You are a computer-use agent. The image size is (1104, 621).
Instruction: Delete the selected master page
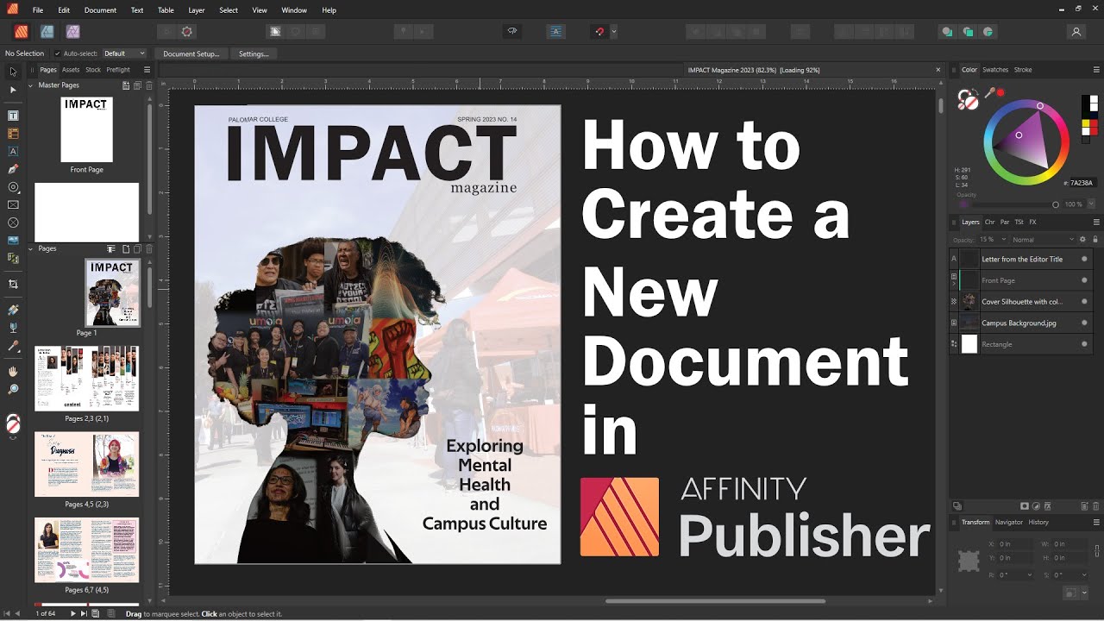(x=148, y=85)
